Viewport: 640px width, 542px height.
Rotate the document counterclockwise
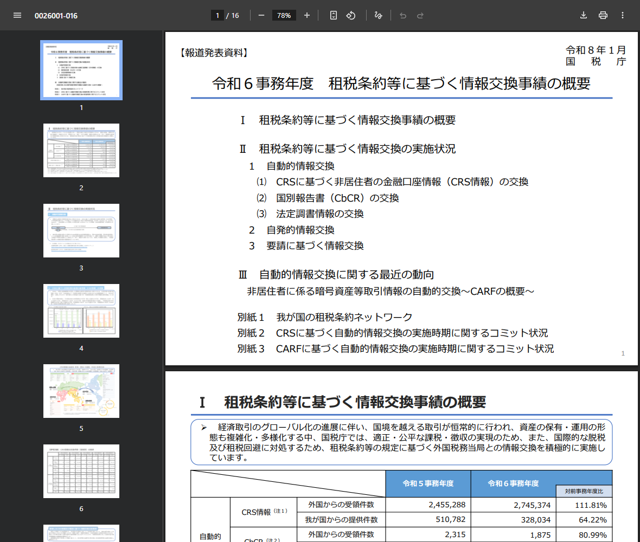(351, 16)
